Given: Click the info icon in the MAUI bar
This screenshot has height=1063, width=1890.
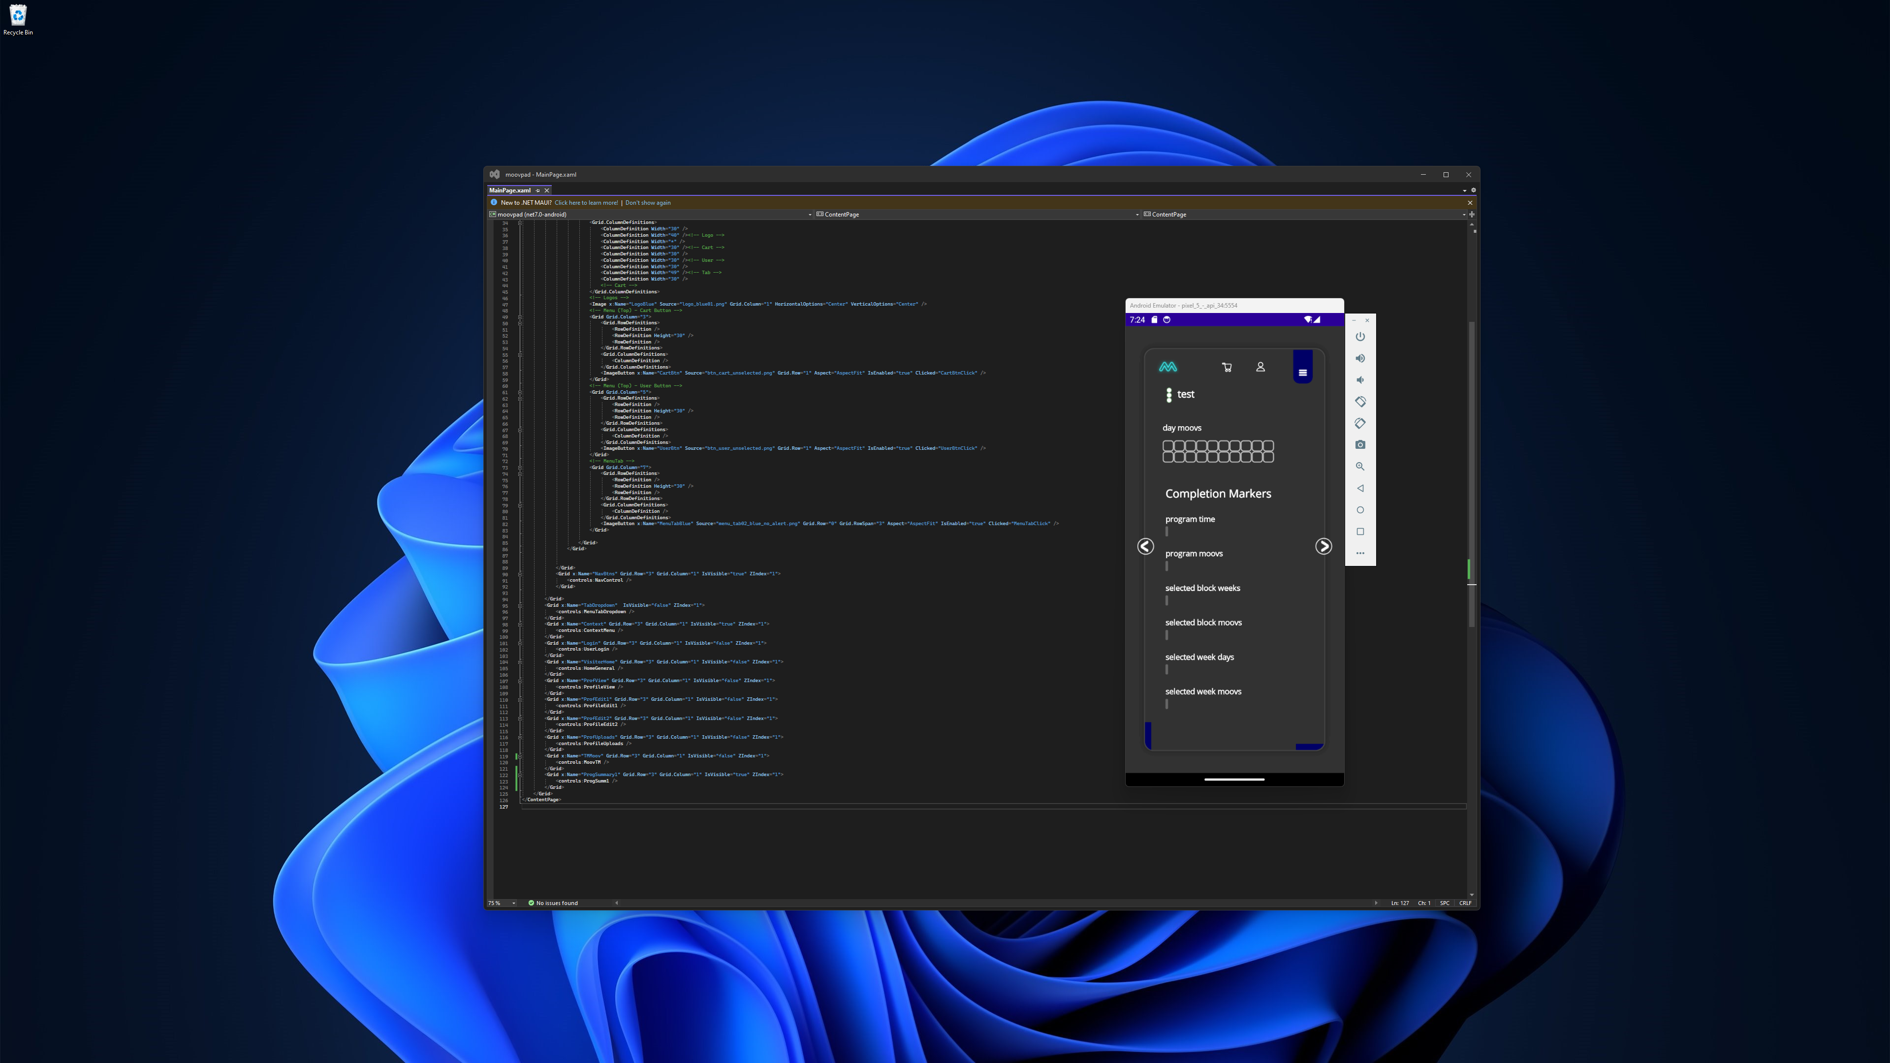Looking at the screenshot, I should coord(494,202).
